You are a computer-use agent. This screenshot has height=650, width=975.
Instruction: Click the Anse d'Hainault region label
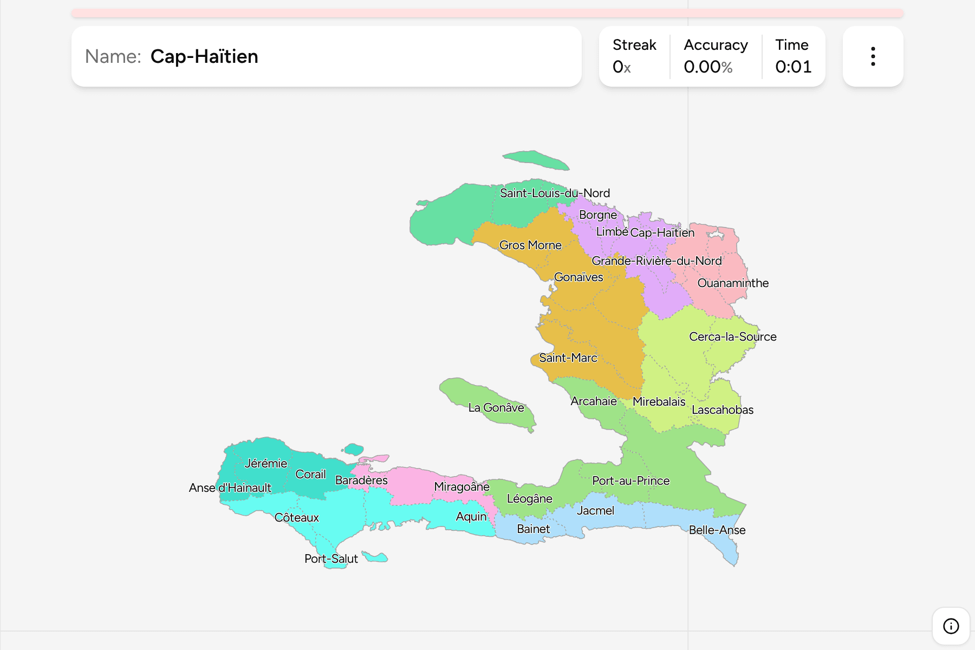230,488
